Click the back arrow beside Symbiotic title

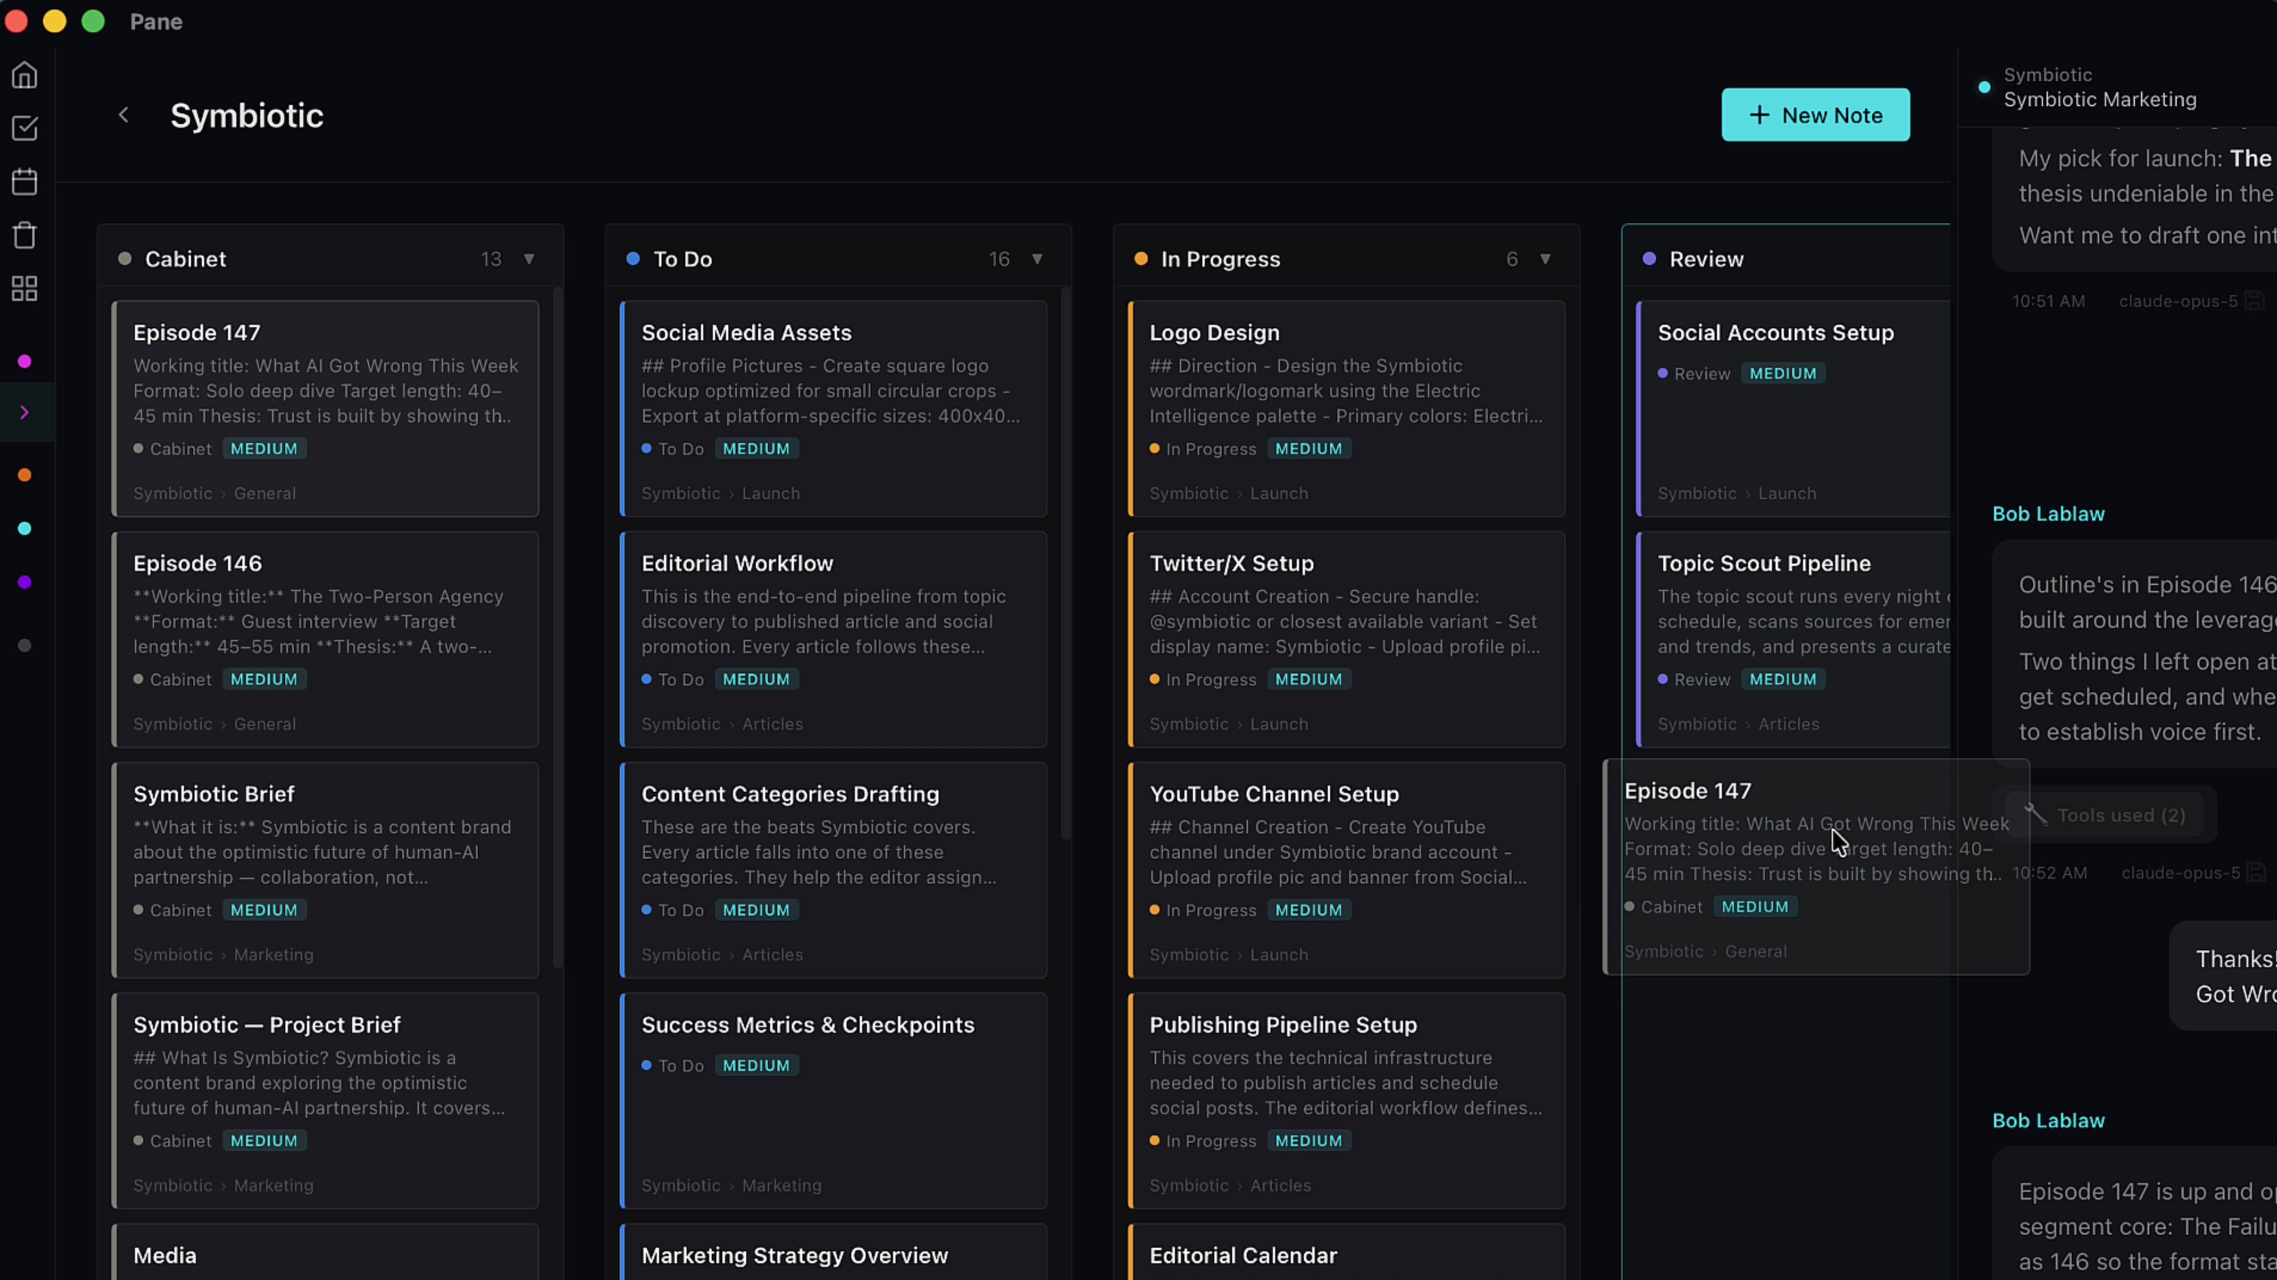click(124, 115)
